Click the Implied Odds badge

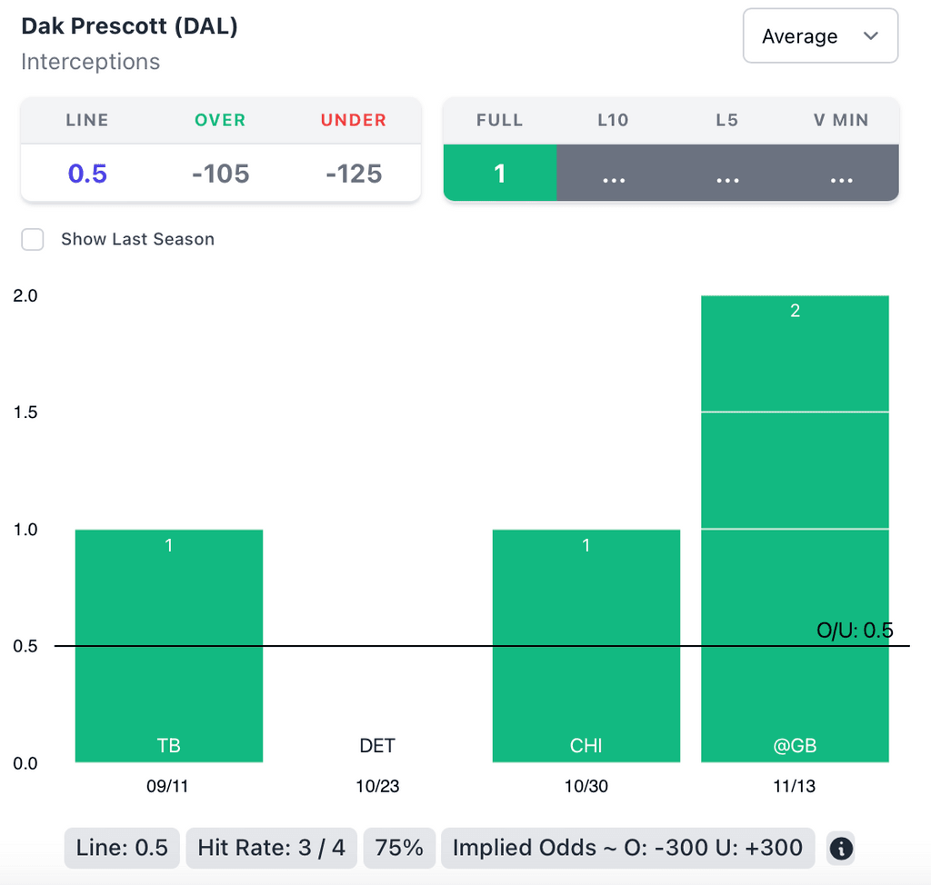pyautogui.click(x=627, y=849)
